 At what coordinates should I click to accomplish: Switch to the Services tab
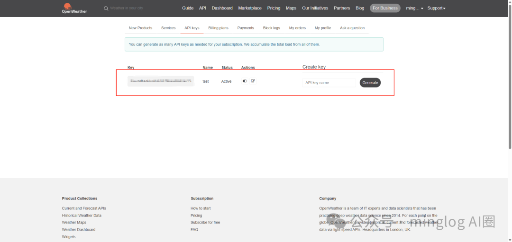[168, 28]
